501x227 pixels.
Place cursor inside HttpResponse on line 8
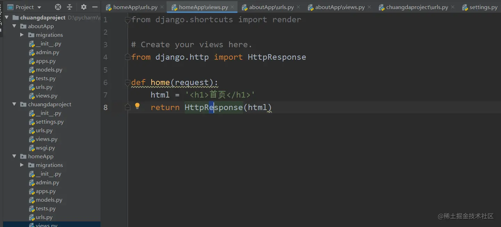[213, 107]
